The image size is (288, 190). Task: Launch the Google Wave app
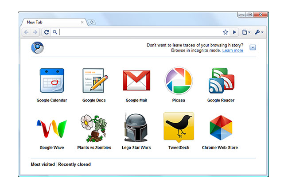pos(52,128)
